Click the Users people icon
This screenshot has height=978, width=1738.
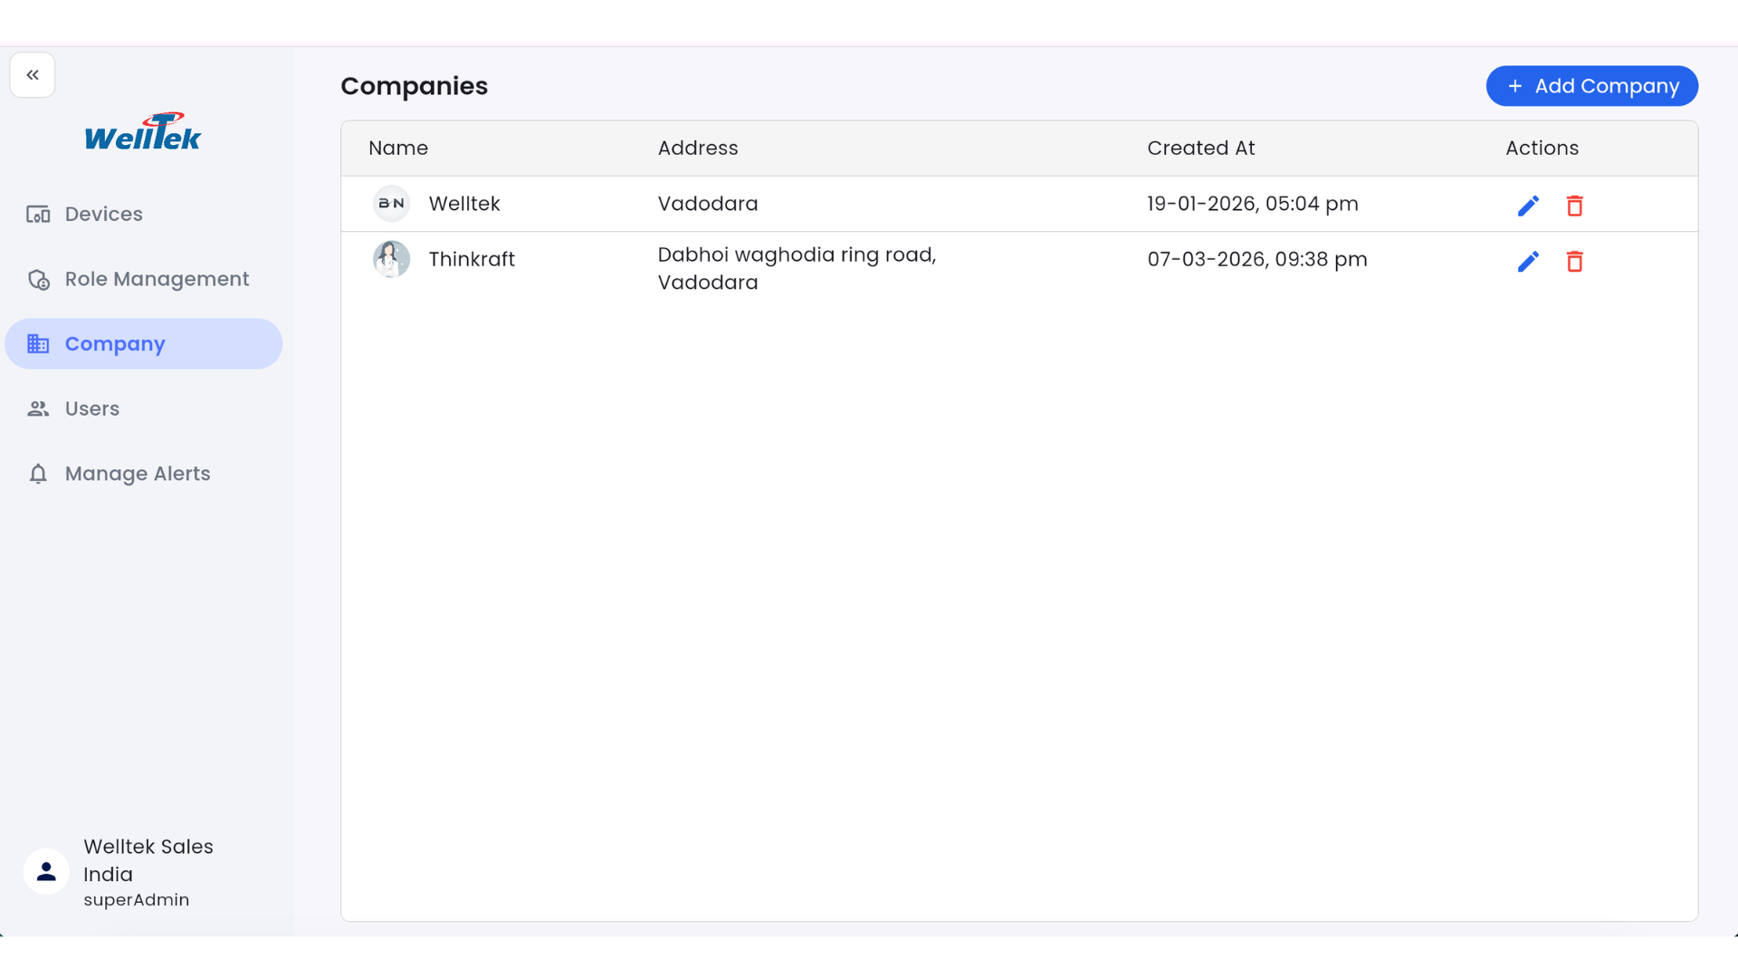(x=38, y=409)
